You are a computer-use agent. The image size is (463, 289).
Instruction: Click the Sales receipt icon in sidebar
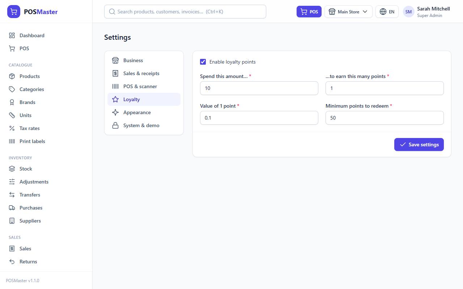[12, 249]
